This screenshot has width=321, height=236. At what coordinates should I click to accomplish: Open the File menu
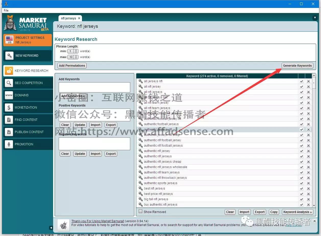(x=6, y=10)
